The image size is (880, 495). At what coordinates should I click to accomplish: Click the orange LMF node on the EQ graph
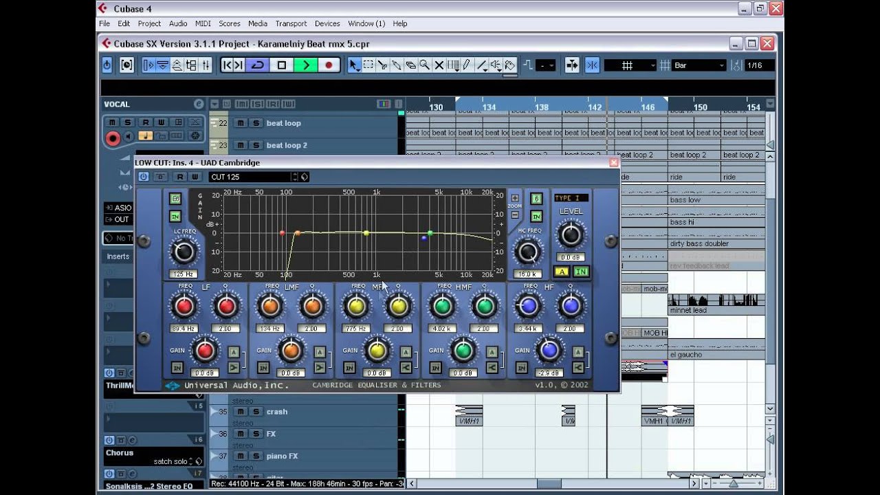point(298,234)
